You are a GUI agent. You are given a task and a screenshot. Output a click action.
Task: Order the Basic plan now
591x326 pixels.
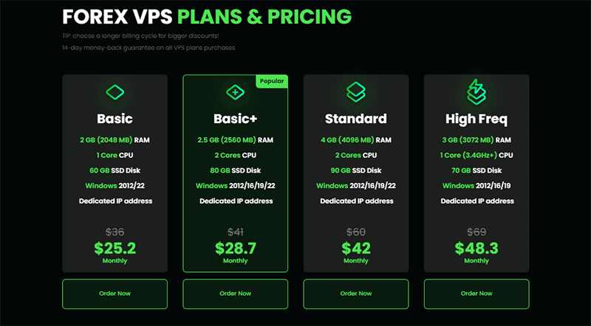(x=115, y=294)
